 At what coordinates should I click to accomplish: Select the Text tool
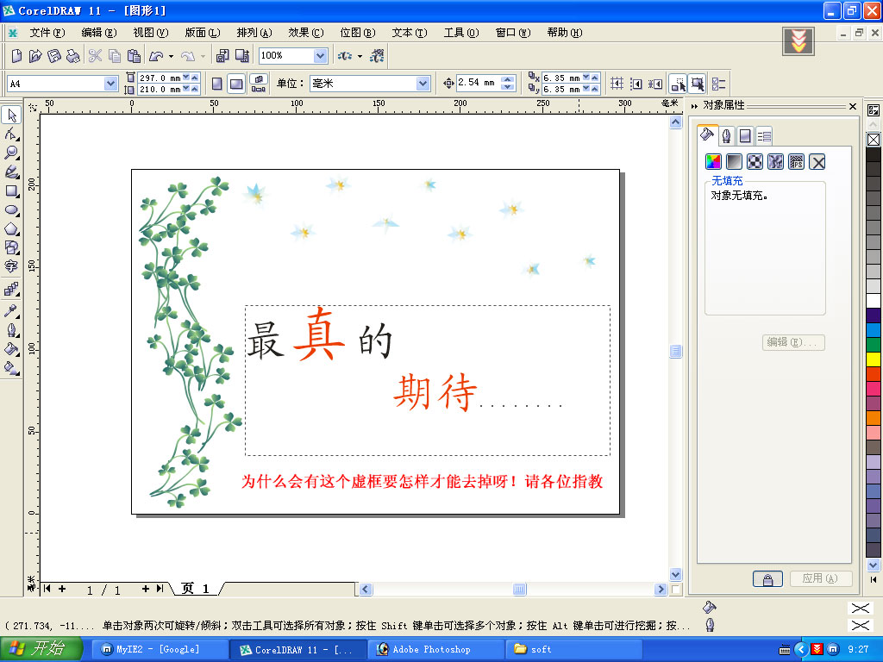[11, 265]
